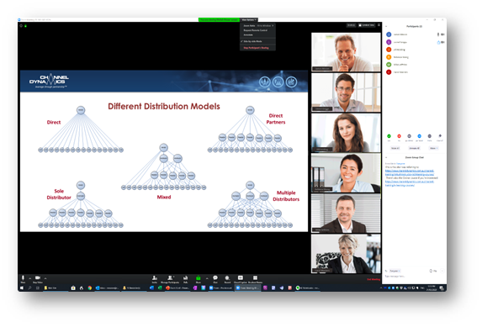Expand the View Options dropdown
The height and width of the screenshot is (327, 482).
click(x=249, y=20)
